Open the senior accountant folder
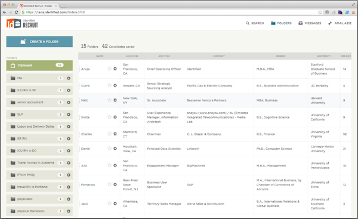The image size is (358, 219). tap(39, 102)
